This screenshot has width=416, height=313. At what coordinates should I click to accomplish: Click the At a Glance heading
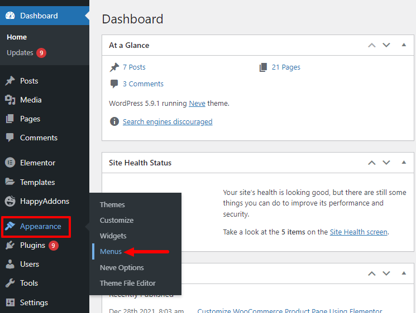click(129, 45)
